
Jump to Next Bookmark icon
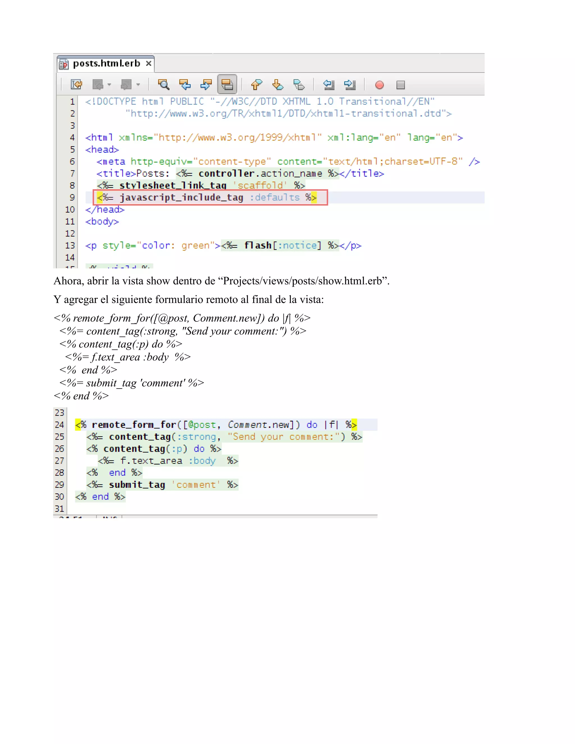[x=278, y=84]
